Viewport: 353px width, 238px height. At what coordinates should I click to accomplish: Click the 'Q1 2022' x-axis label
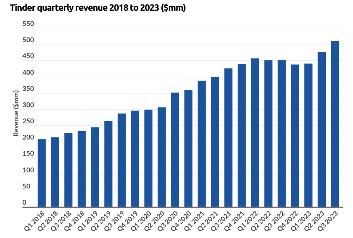pos(248,221)
